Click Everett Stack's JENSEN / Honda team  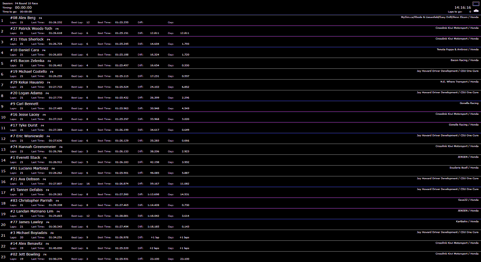tap(468, 157)
